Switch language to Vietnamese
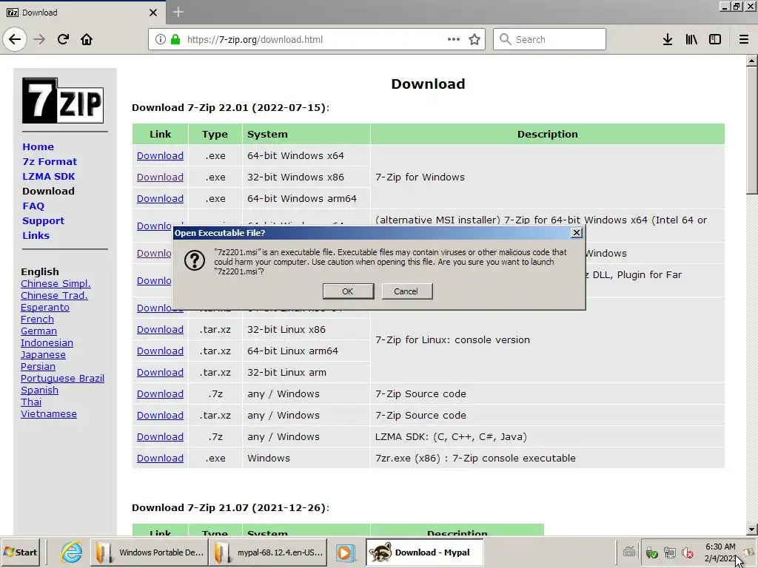Viewport: 758px width, 568px height. 49,414
